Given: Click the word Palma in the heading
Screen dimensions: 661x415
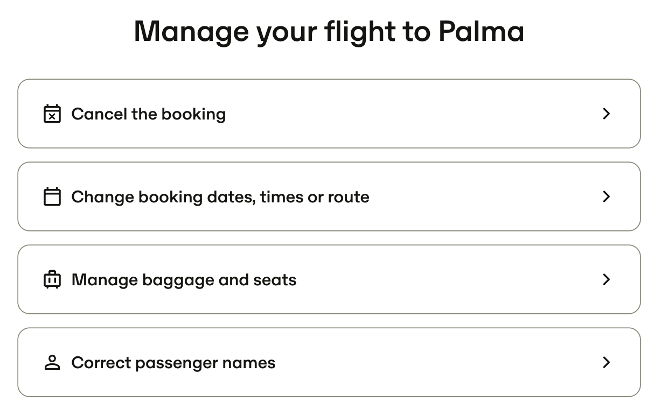Looking at the screenshot, I should pos(481,31).
